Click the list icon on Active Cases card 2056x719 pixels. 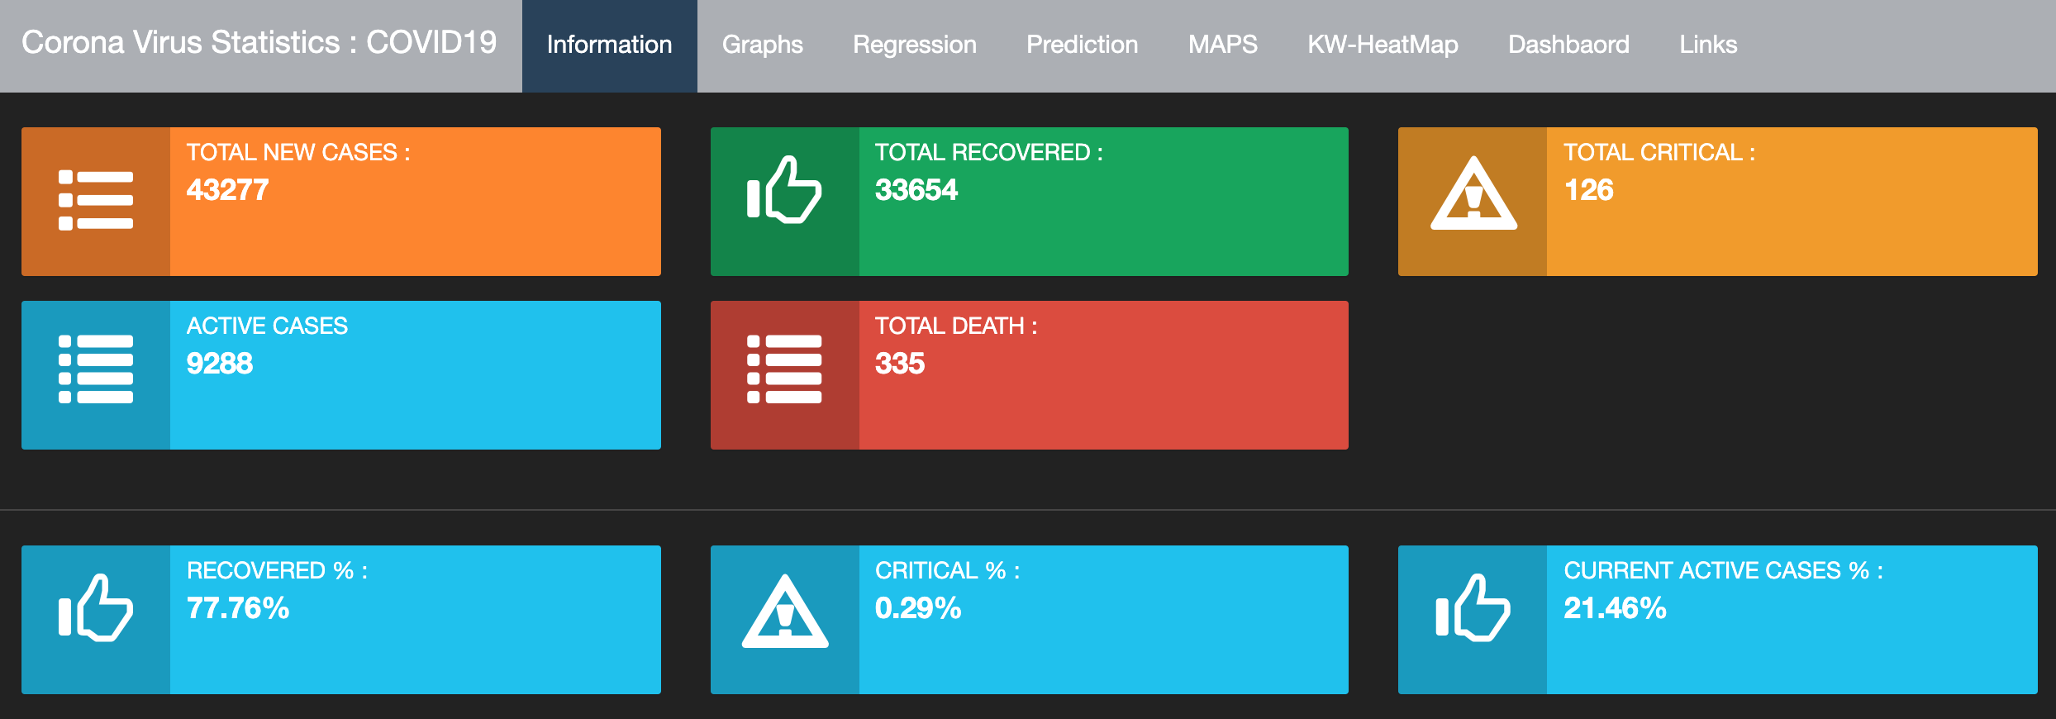[x=96, y=369]
